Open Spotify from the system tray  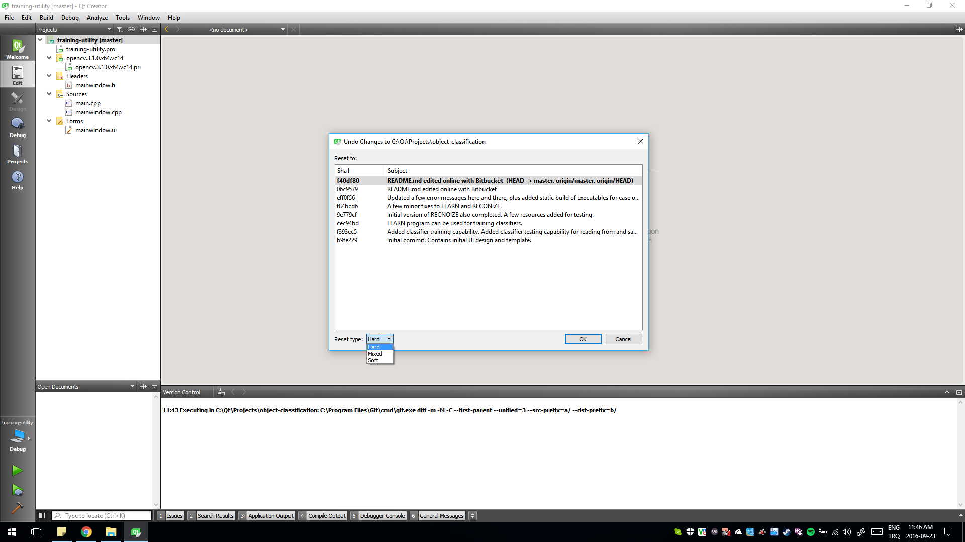click(811, 532)
